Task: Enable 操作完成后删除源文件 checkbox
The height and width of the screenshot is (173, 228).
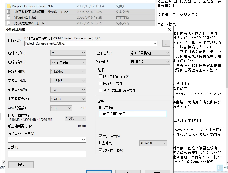Action: tap(100, 90)
